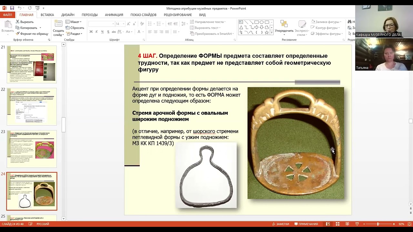Select slide 23 thumbnail
The height and width of the screenshot is (232, 413).
coord(32,149)
